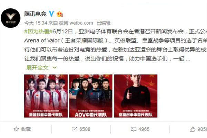Open the AOV中国代表队 team image
This screenshot has width=207, height=138.
(x=91, y=96)
